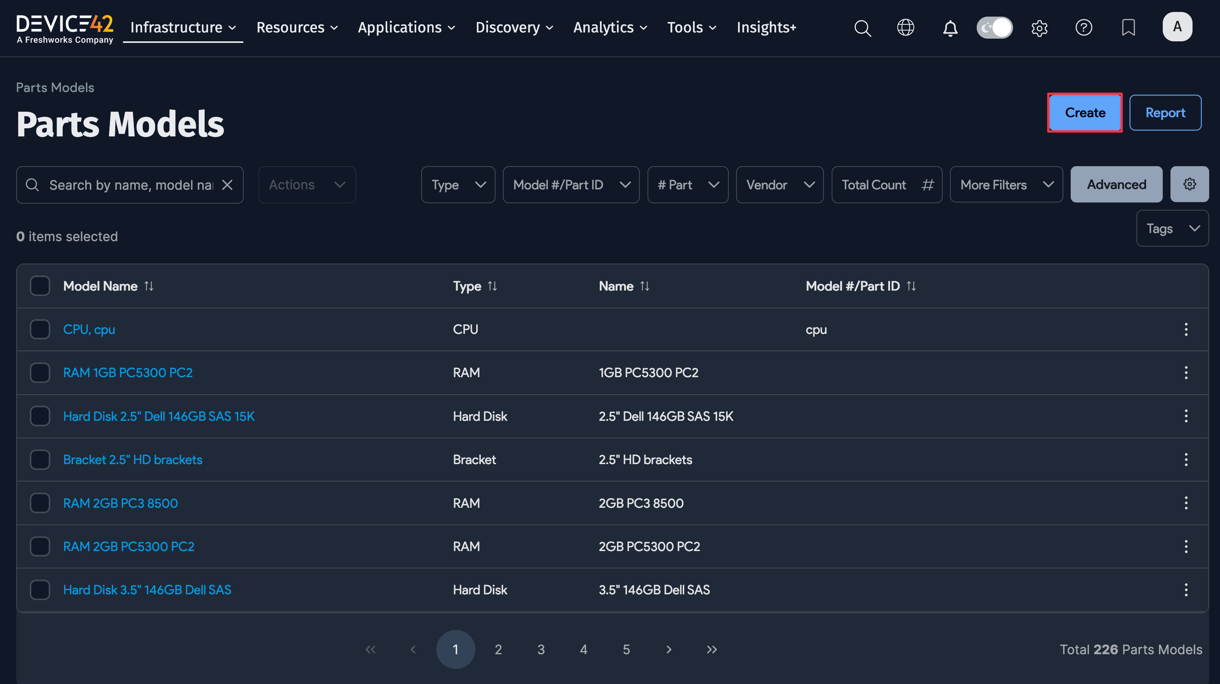Image resolution: width=1220 pixels, height=684 pixels.
Task: Open the Analytics menu
Action: [610, 27]
